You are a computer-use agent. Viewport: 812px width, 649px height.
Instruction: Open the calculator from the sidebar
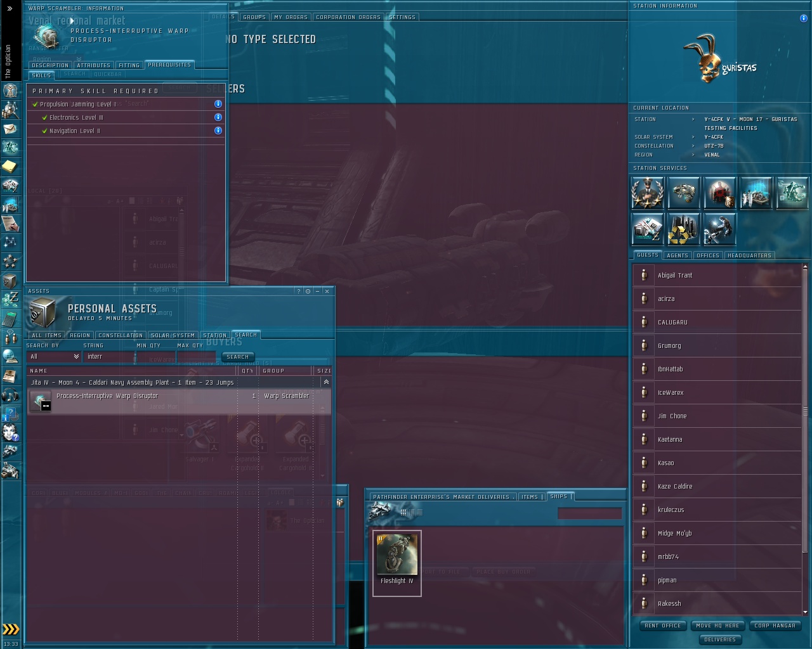tap(10, 318)
